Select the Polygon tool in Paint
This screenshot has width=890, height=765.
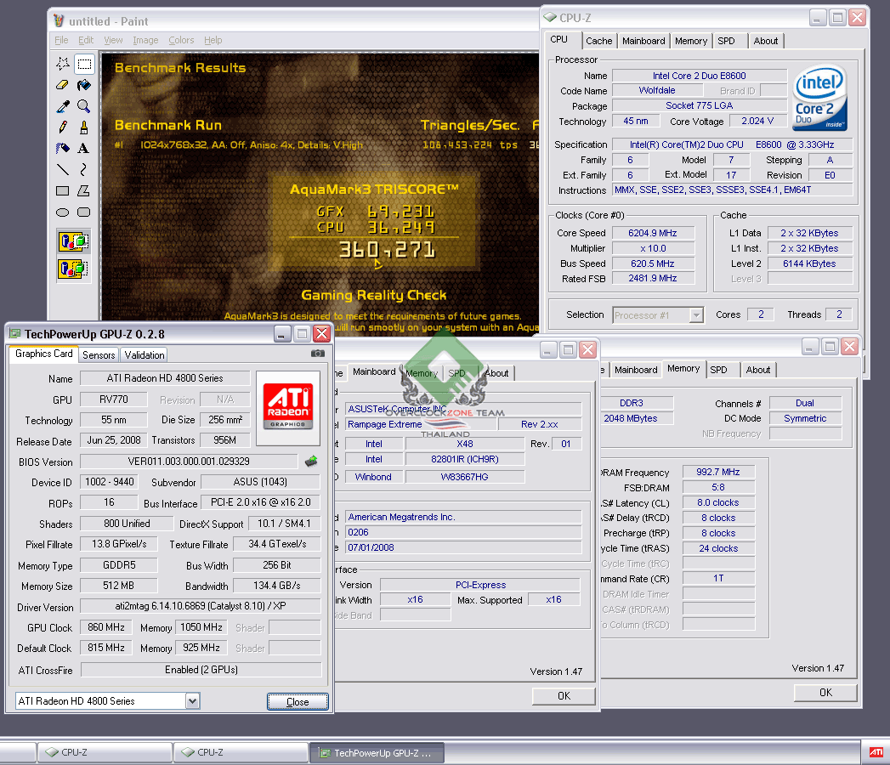(x=84, y=190)
